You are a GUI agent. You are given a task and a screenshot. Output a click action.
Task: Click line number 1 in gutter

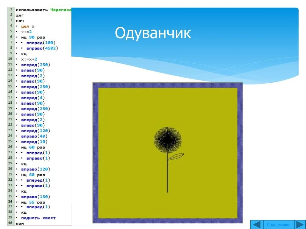(x=11, y=9)
